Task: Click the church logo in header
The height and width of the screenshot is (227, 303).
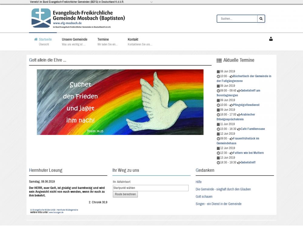Action: click(41, 18)
